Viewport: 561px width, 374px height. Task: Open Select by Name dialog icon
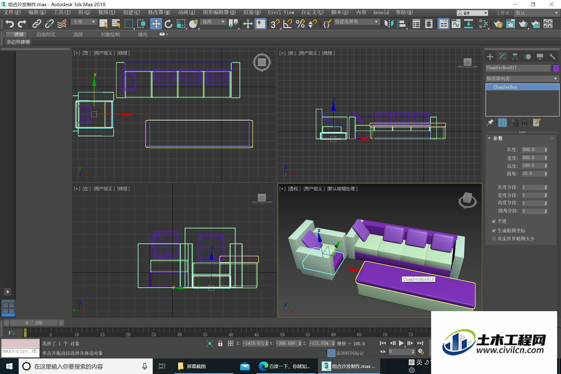[x=116, y=24]
